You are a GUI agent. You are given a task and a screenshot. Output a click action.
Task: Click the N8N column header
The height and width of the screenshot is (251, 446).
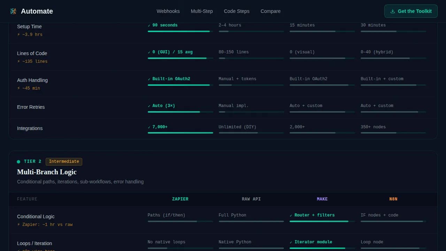coord(393,199)
